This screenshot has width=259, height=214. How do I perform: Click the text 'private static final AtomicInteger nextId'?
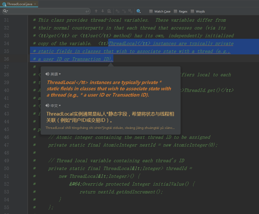[x=102, y=145]
